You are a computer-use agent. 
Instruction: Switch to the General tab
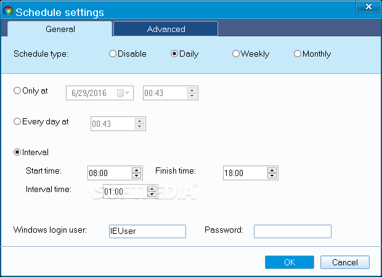coord(60,29)
